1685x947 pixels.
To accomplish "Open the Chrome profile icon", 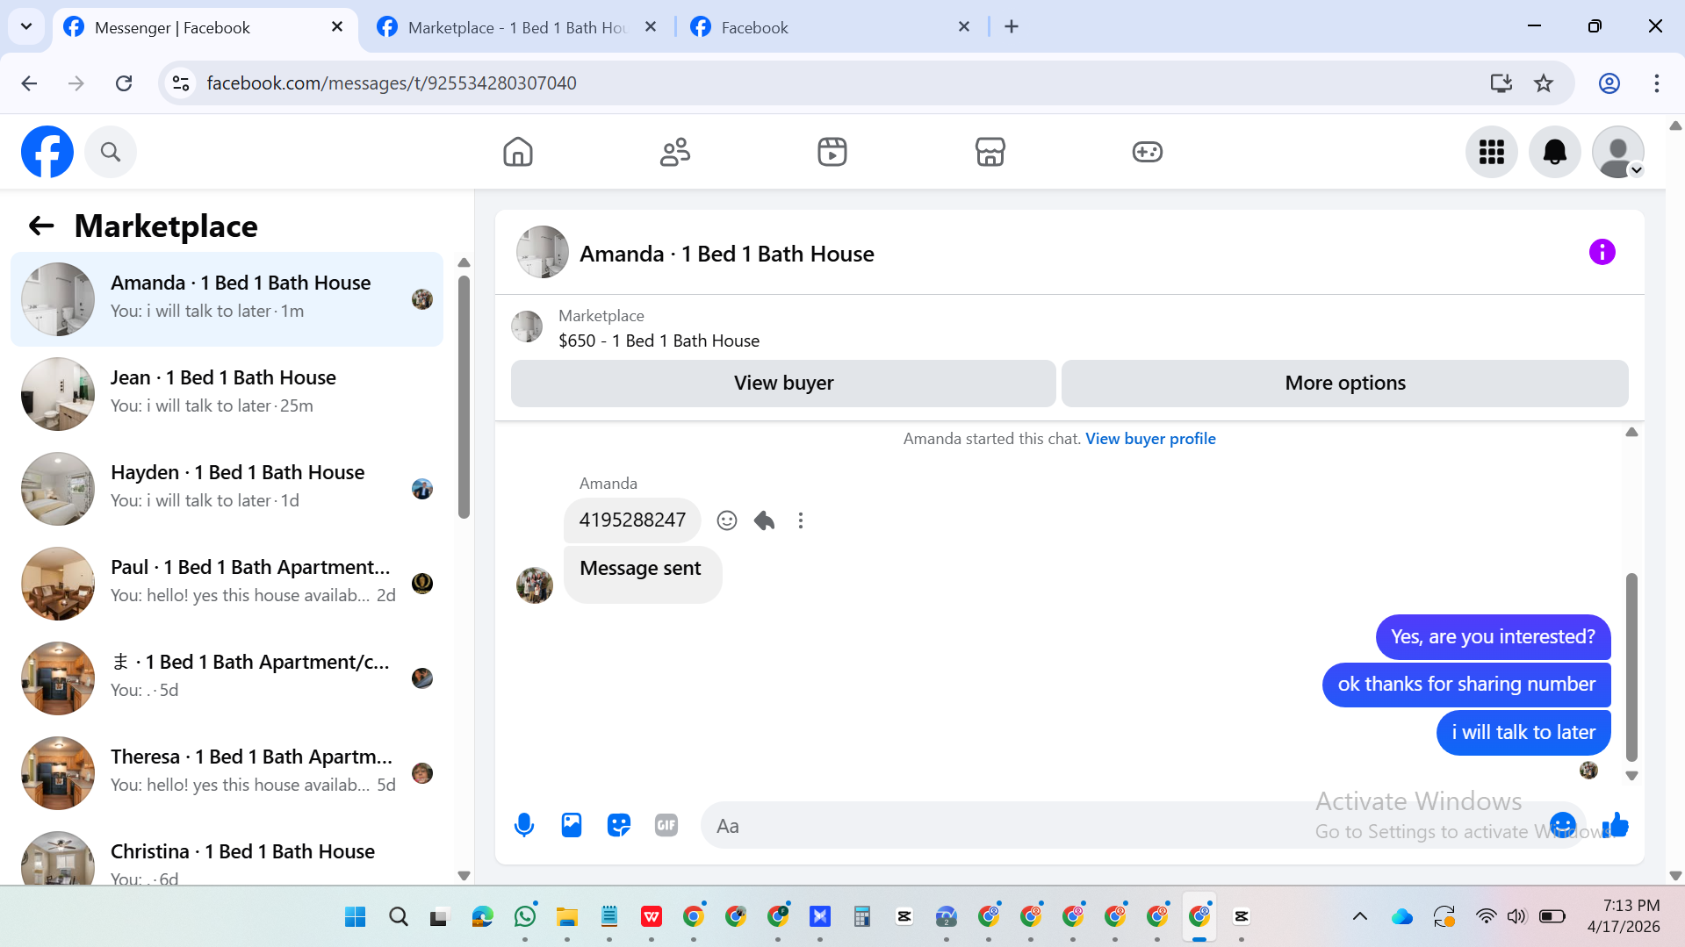I will (1609, 83).
